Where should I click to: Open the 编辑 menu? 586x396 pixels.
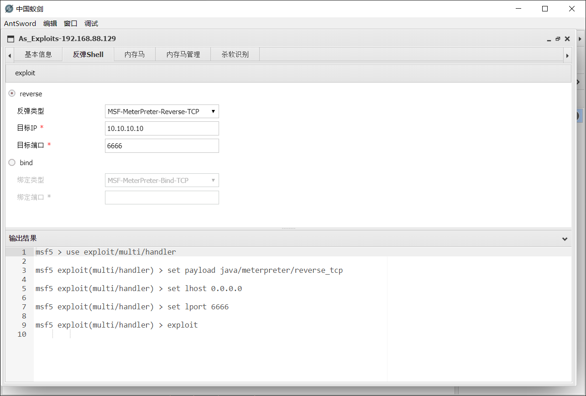[50, 24]
